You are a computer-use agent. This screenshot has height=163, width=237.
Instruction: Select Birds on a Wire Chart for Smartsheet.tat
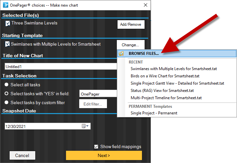click(x=165, y=76)
